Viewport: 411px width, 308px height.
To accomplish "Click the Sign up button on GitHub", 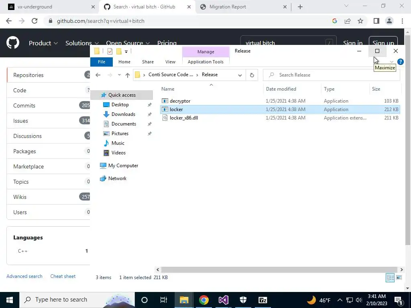I will click(383, 43).
